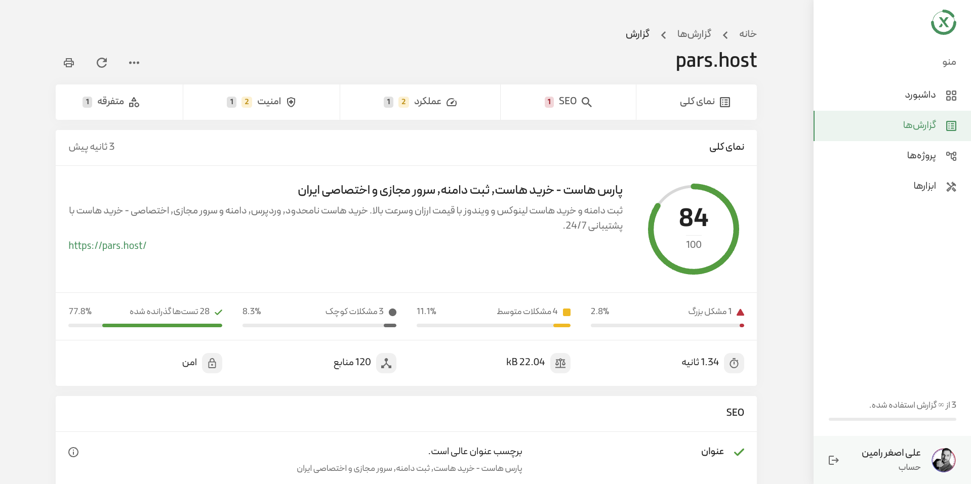Select the داشبورد icon in sidebar
This screenshot has height=484, width=971.
coord(952,95)
